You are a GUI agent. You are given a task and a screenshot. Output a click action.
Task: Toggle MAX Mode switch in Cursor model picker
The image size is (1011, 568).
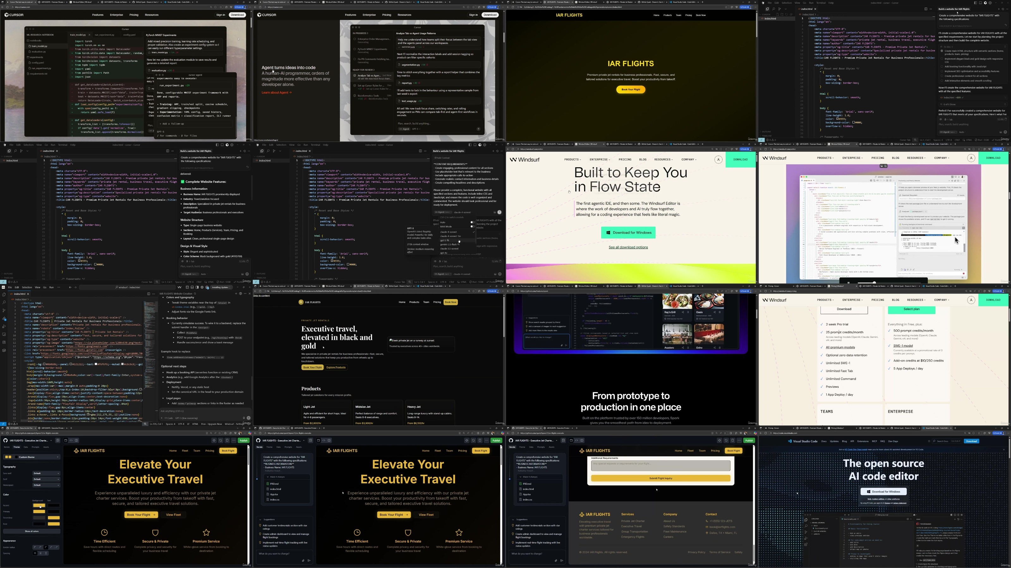coord(473,227)
